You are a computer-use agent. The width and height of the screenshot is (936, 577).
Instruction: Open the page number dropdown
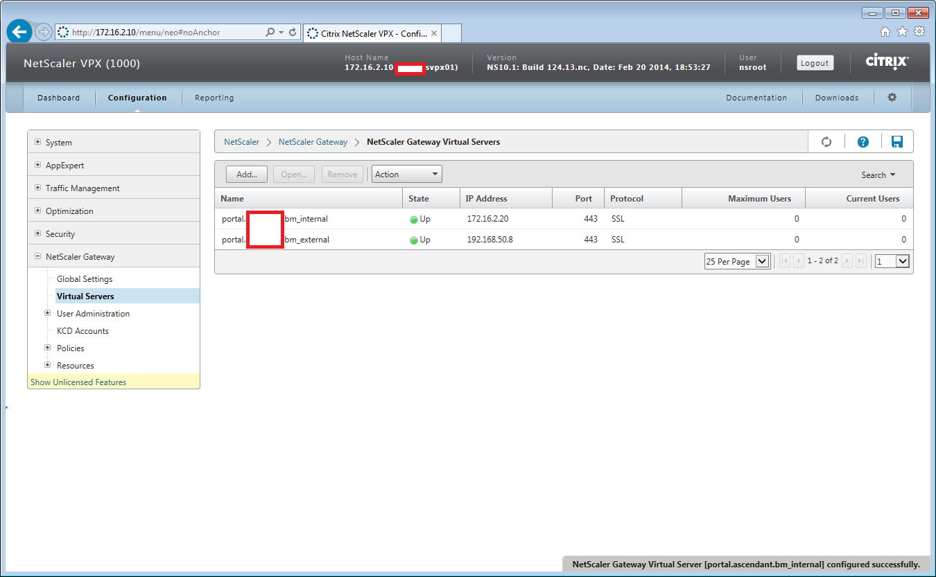892,261
